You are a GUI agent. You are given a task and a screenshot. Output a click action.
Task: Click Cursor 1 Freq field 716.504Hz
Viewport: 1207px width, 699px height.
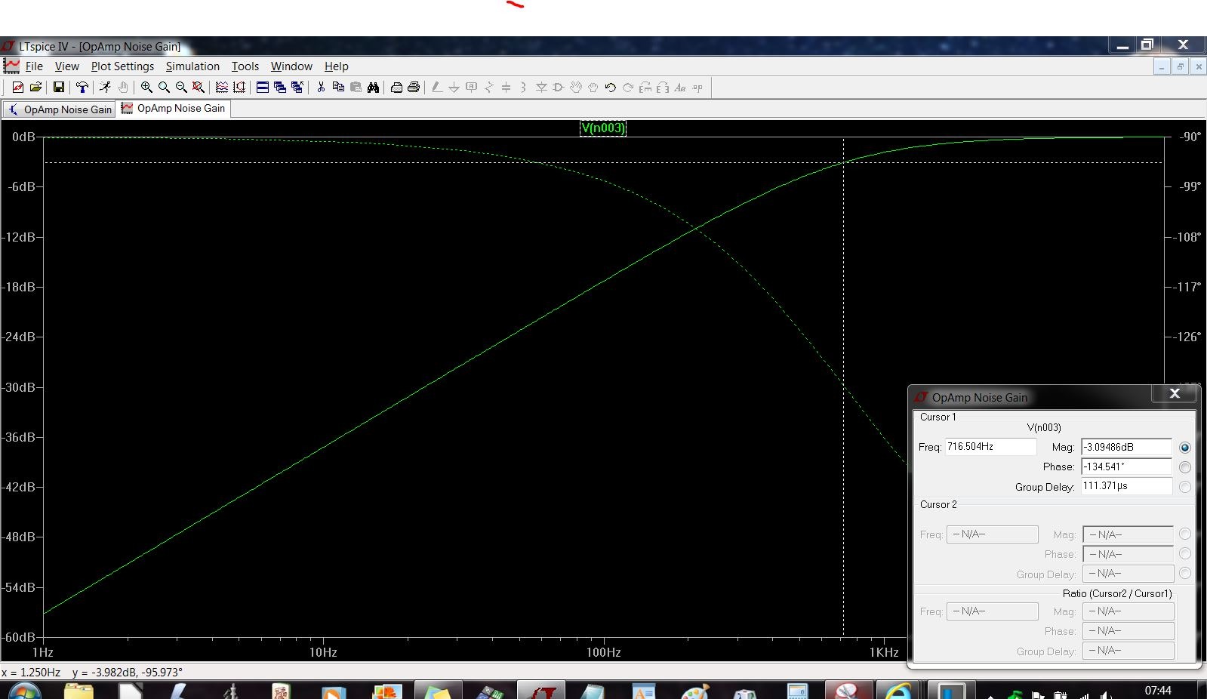(990, 447)
